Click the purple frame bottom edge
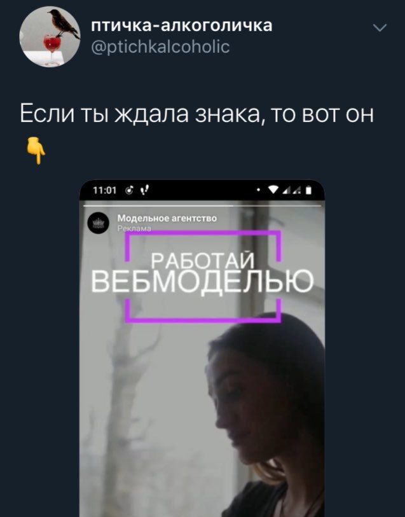405x517 pixels. tap(203, 320)
